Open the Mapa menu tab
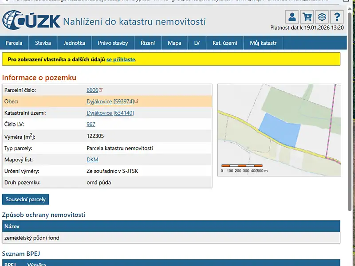 tap(174, 43)
